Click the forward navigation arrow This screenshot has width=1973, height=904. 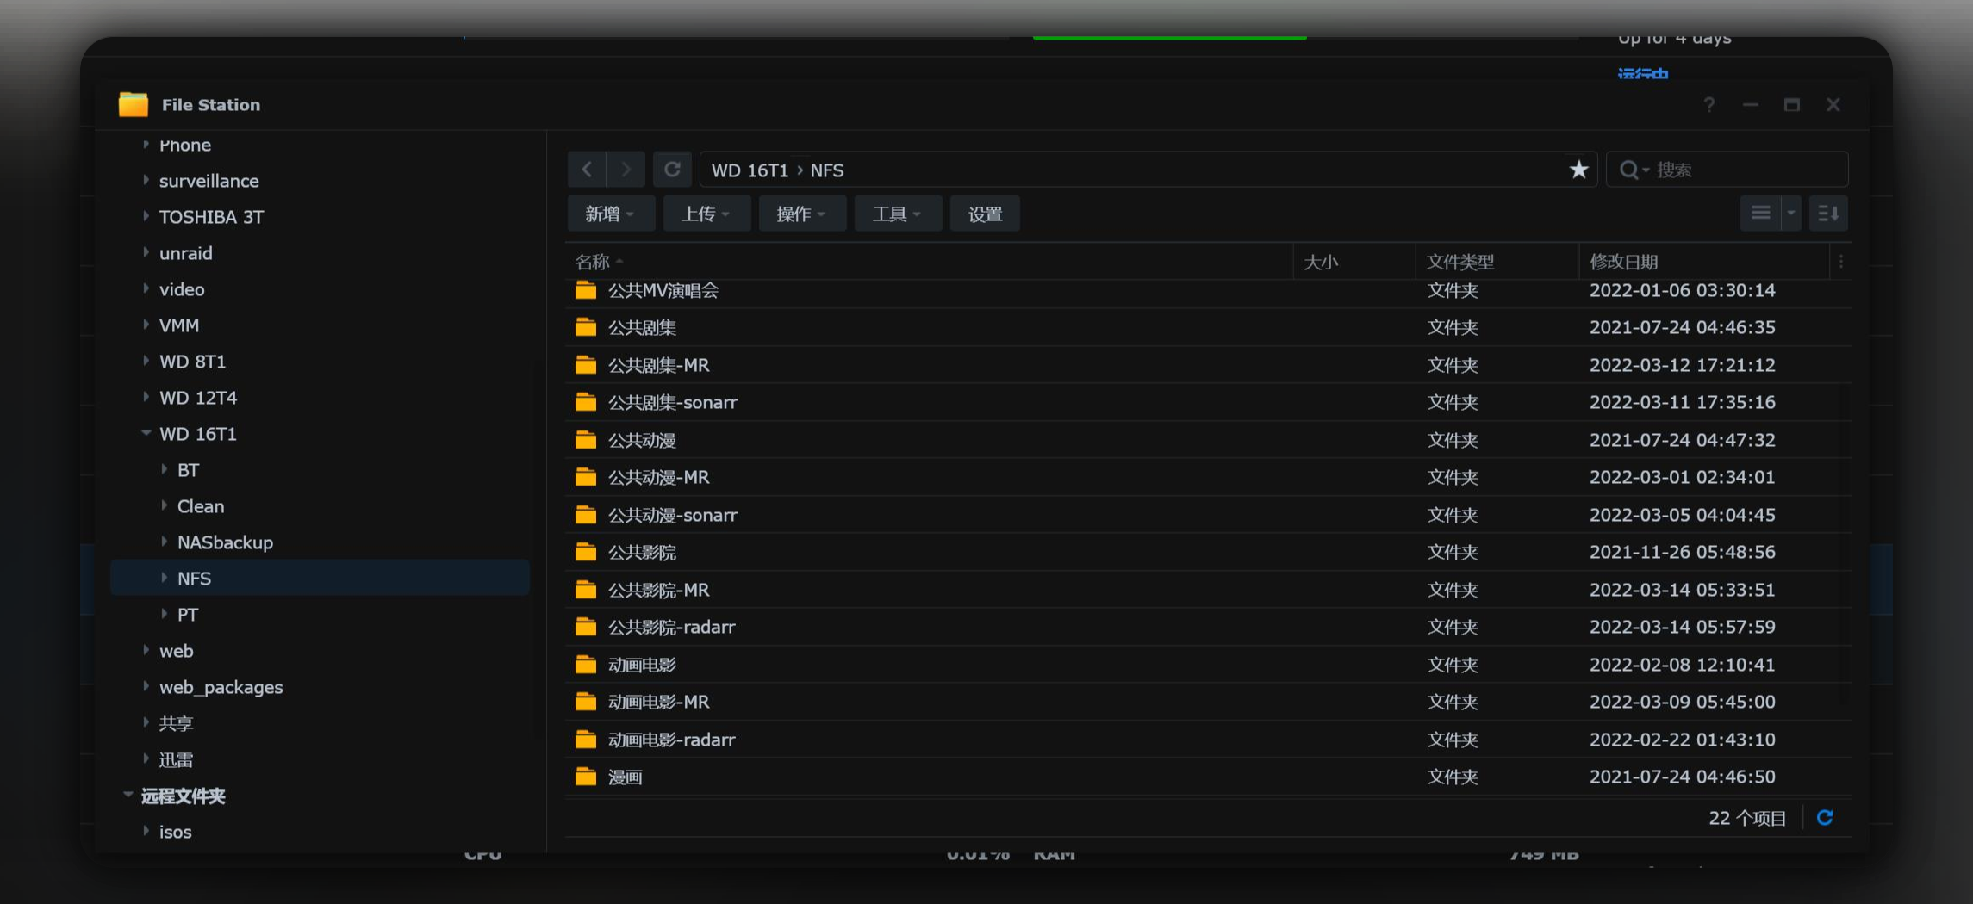pyautogui.click(x=626, y=170)
